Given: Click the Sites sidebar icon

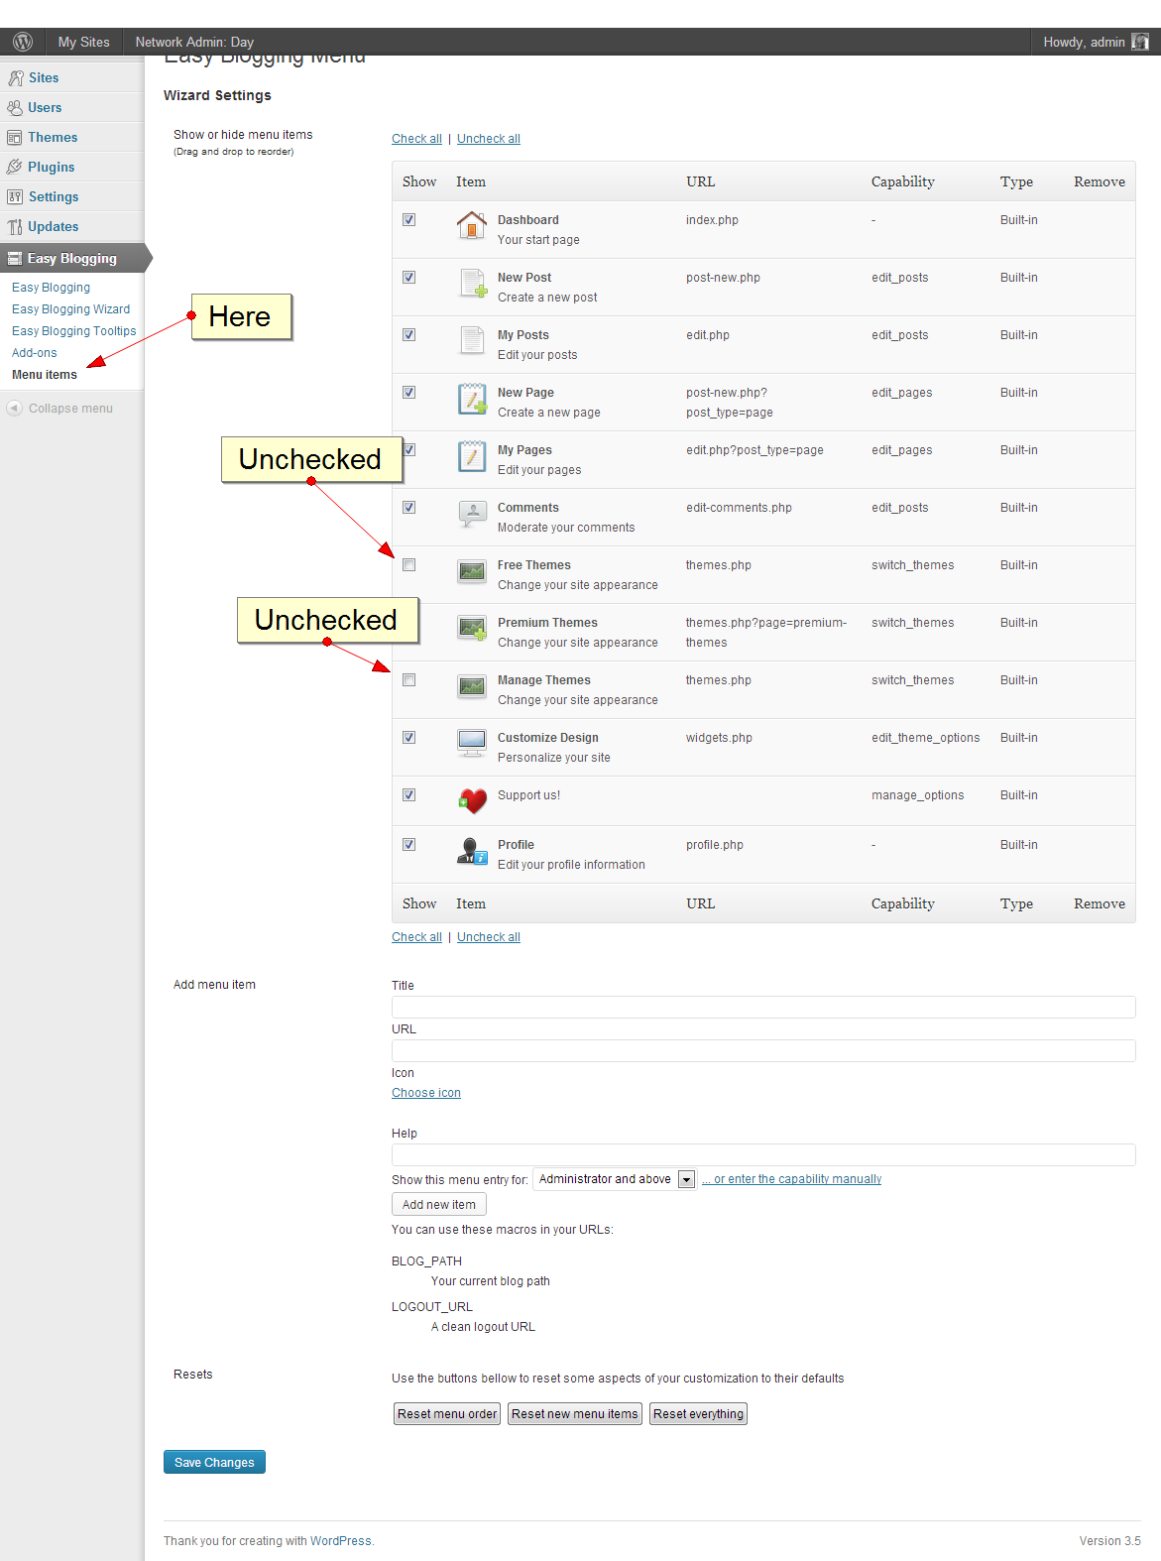Looking at the screenshot, I should (15, 78).
